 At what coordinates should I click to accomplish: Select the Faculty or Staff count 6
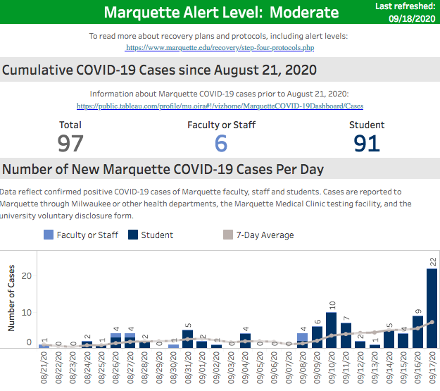coord(221,143)
